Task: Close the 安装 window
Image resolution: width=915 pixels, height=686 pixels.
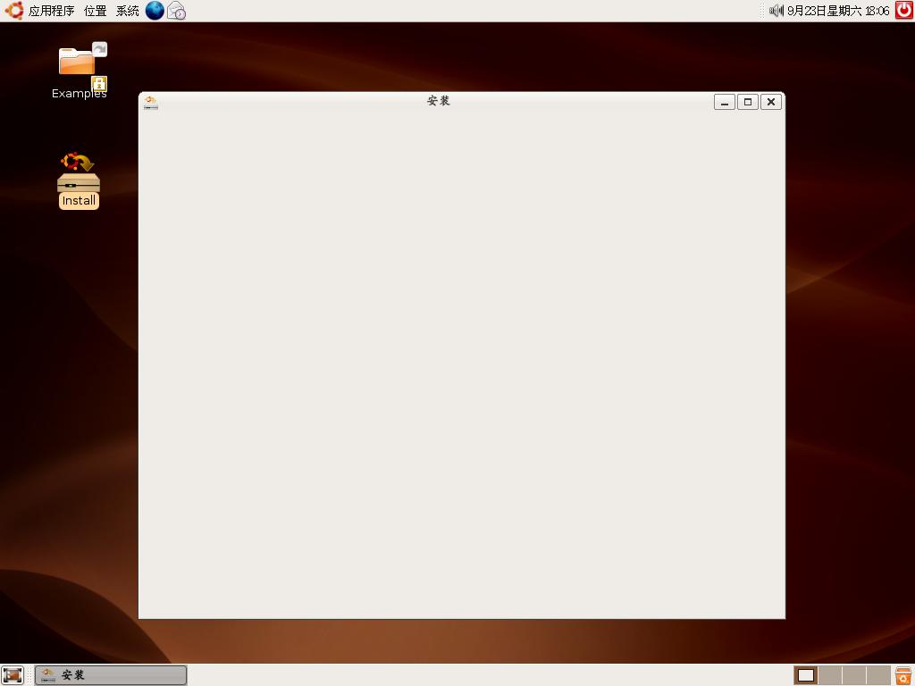Action: coord(771,102)
